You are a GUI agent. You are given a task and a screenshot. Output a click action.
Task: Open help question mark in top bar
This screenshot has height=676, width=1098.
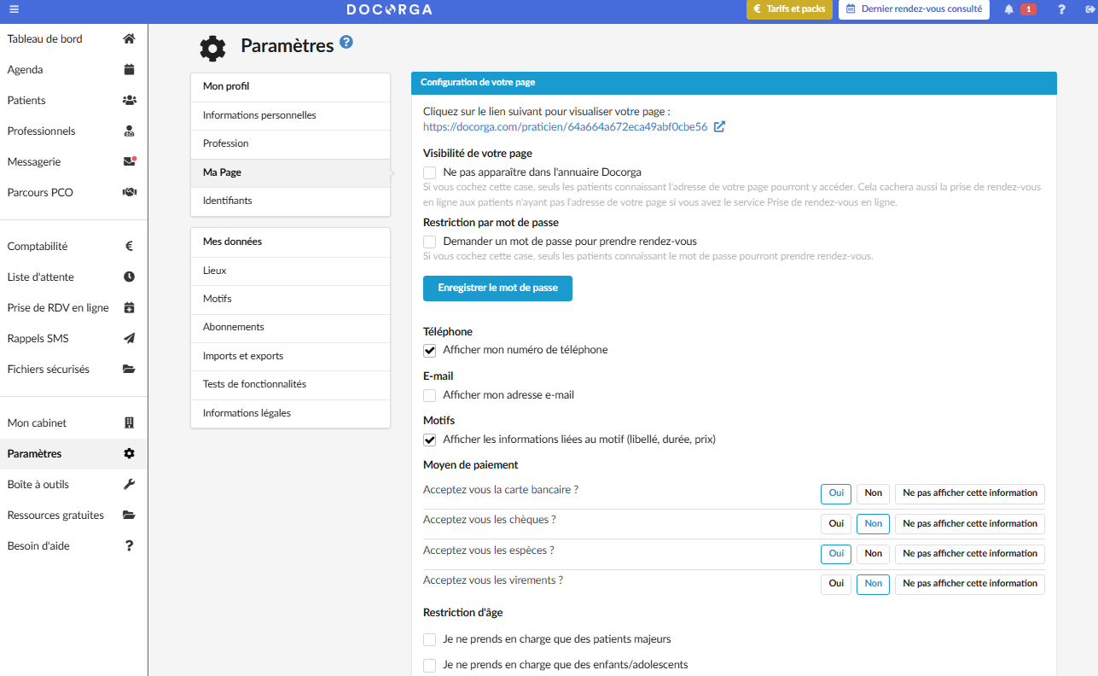click(1062, 9)
